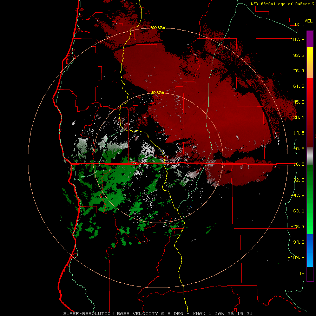
Task: Click the NEXLAB-College of DuPage credit text
Action: point(280,4)
